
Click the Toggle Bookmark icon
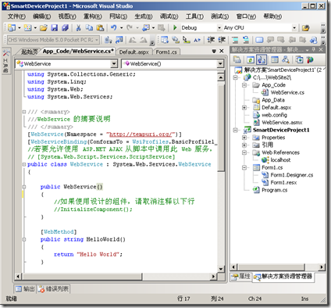[259, 40]
